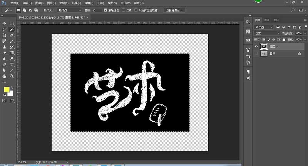Select the Eyedropper tool
Image resolution: width=308 pixels, height=166 pixels.
(x=12, y=35)
